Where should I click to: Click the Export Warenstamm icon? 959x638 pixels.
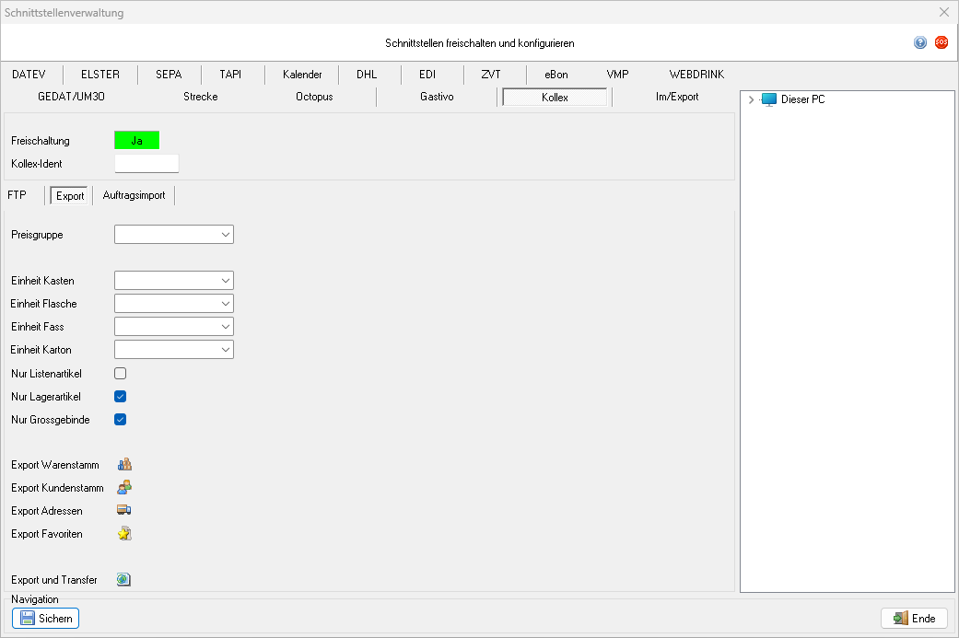click(124, 465)
